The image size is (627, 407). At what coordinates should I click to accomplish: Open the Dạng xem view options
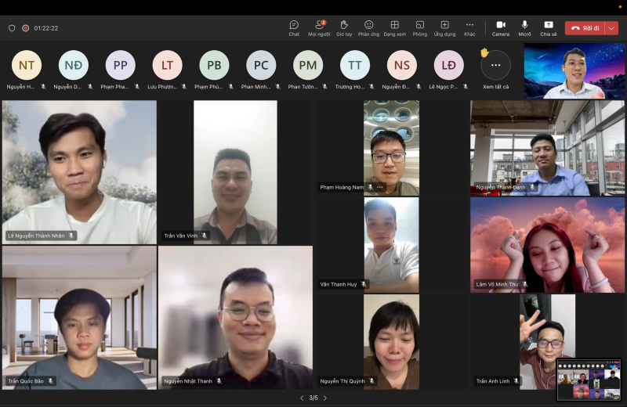(394, 27)
